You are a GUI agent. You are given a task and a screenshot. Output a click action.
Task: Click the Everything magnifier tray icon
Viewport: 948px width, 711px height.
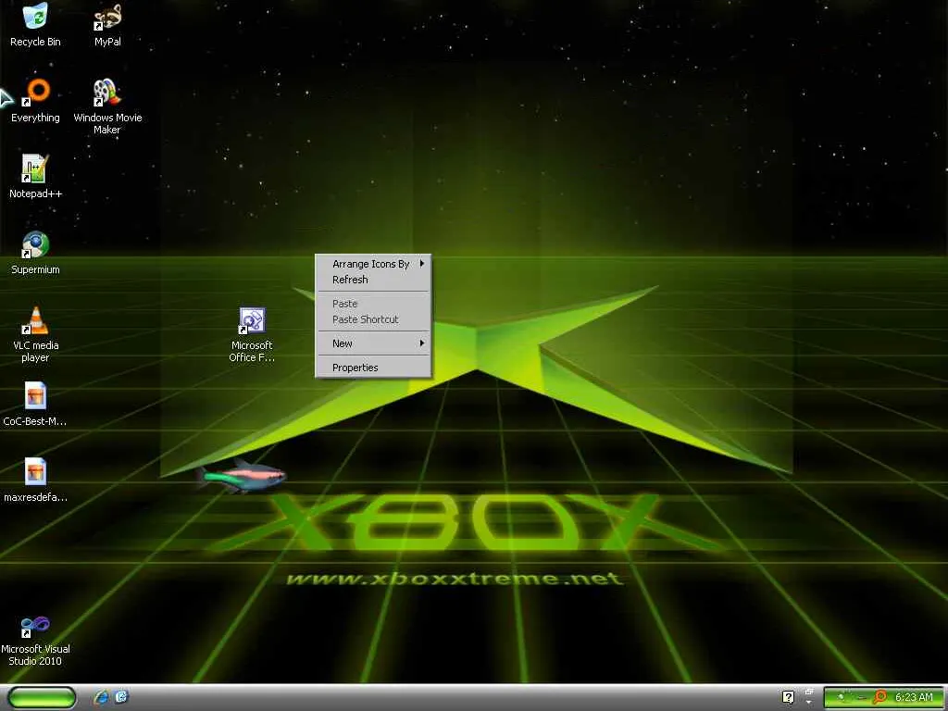(x=879, y=697)
